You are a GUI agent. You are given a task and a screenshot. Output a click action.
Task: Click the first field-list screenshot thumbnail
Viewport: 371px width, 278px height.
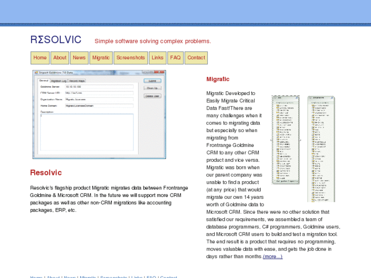286,140
